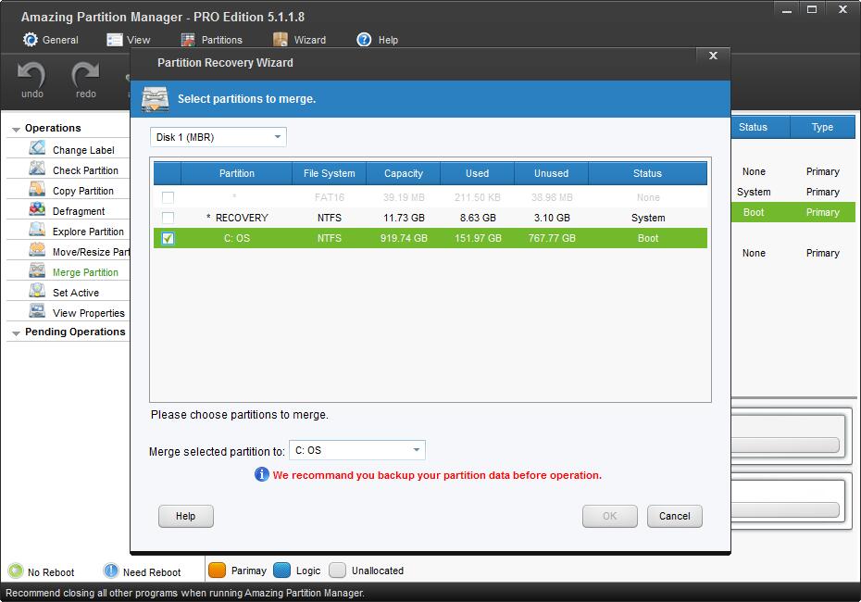Click the Boot status in main window
Image resolution: width=861 pixels, height=602 pixels.
(754, 213)
